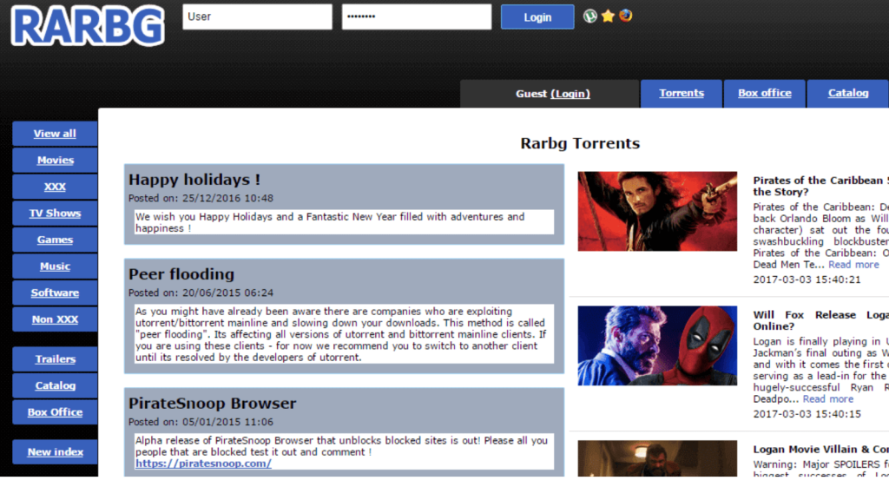Open Will Fox Release Logan article title
The width and height of the screenshot is (889, 500).
tap(820, 320)
